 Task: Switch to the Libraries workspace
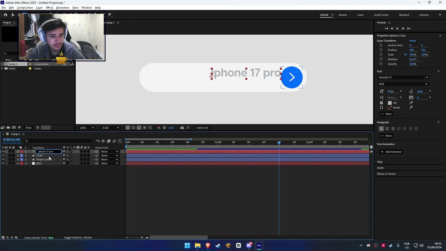424,15
